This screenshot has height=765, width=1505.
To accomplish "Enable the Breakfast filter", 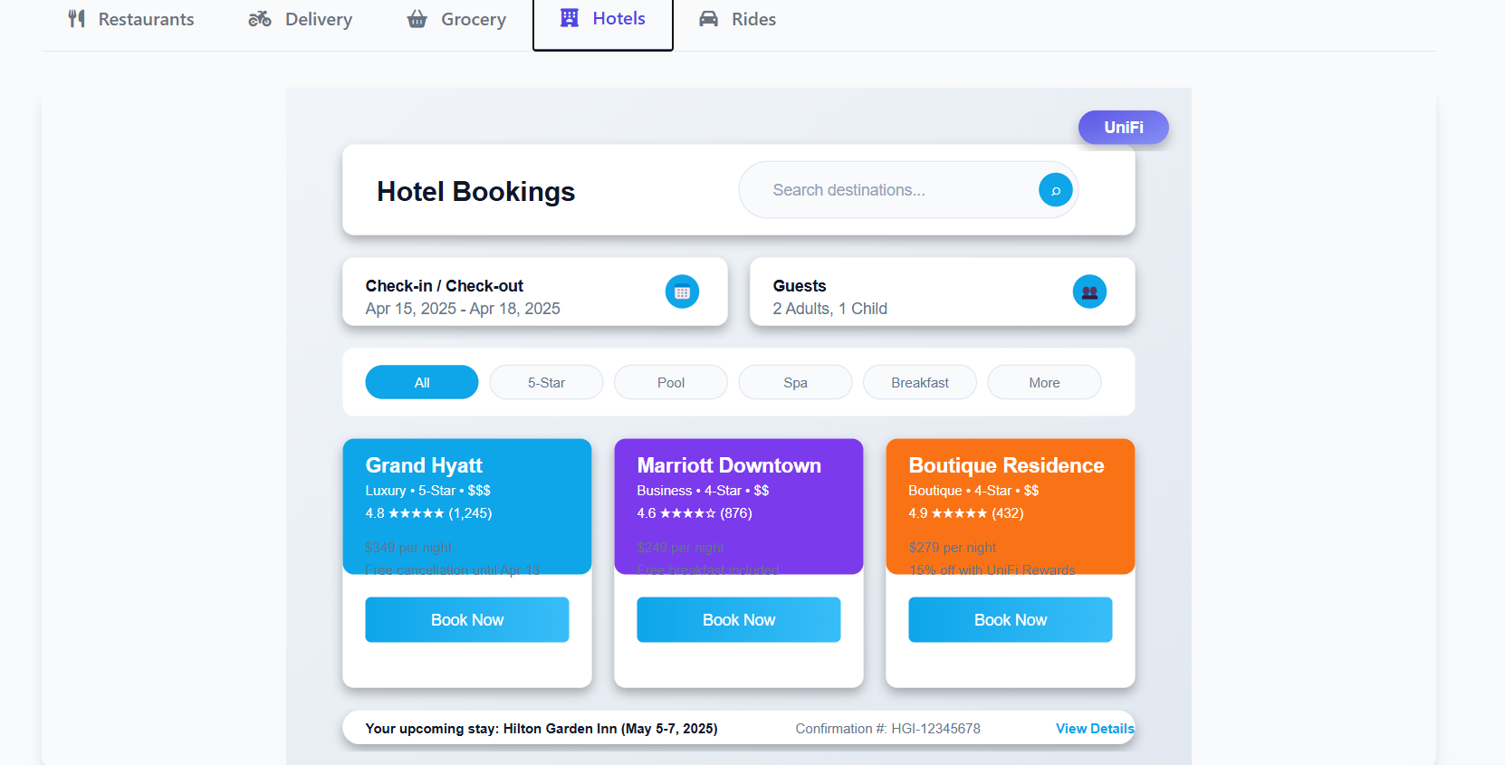I will (x=920, y=382).
